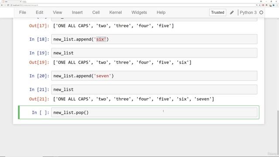Click the Python 3 kernel name
The image size is (279, 157).
(x=248, y=13)
